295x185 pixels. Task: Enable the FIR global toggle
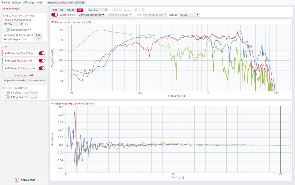pos(7,97)
